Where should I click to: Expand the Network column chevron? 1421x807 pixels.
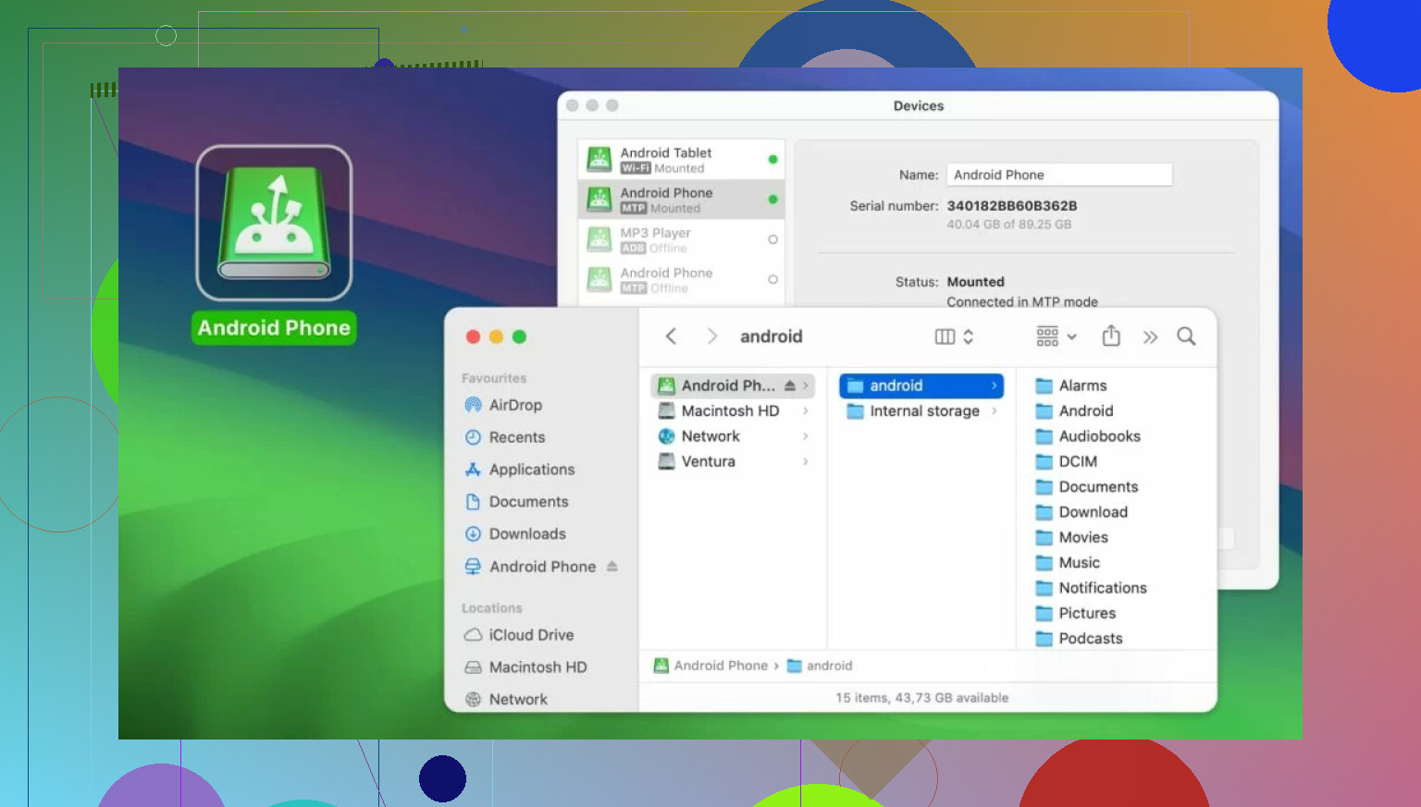(806, 436)
